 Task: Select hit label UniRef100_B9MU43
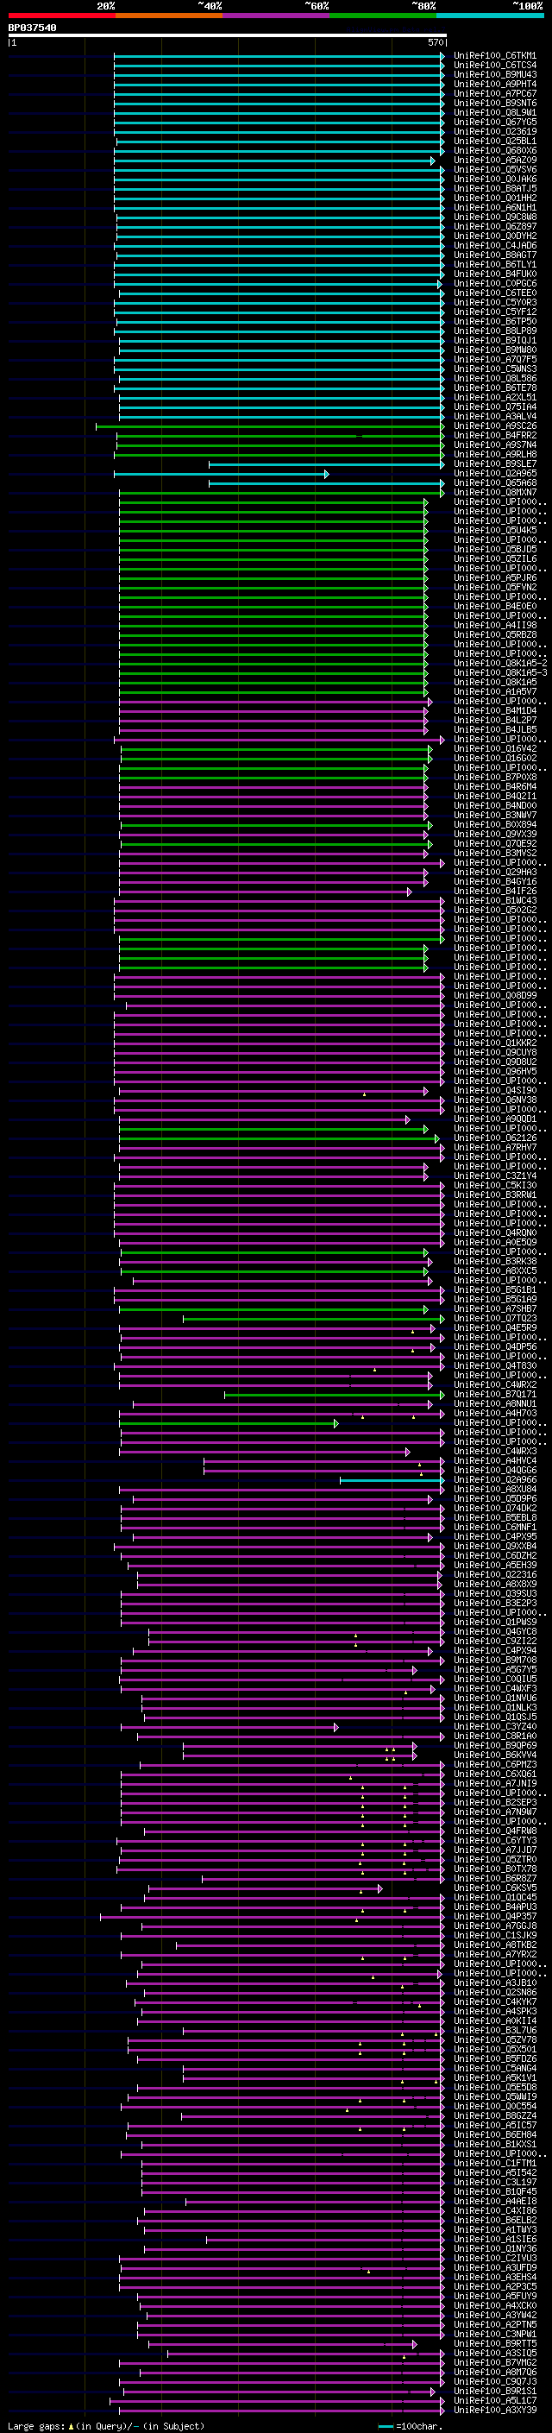click(495, 74)
